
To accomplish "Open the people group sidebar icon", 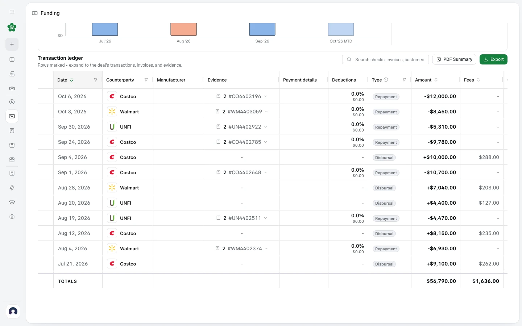I will tap(12, 88).
